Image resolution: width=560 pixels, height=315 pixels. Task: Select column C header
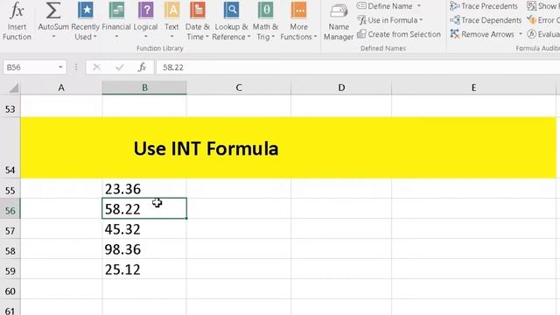pos(239,87)
